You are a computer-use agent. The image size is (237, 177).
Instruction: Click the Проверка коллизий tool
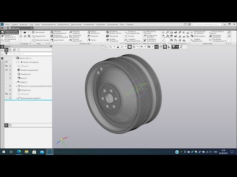[x=215, y=36]
